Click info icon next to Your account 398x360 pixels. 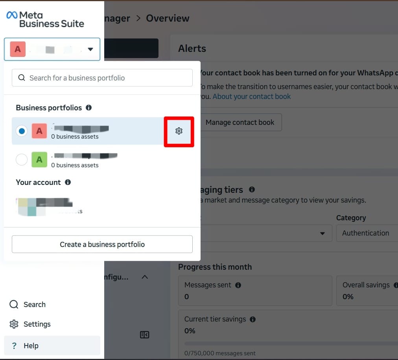(x=68, y=182)
